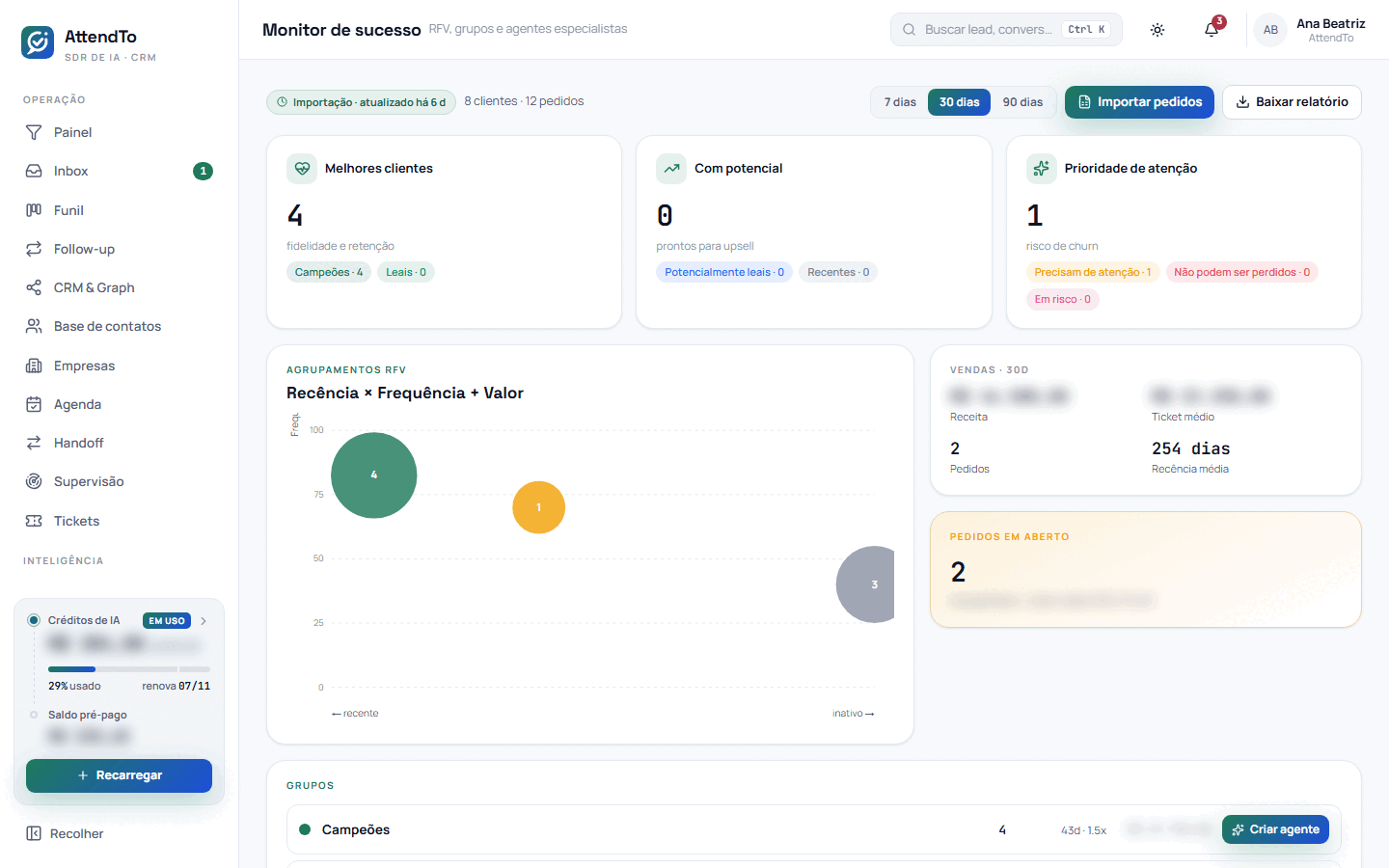The width and height of the screenshot is (1389, 868).
Task: Click the yellow bubble labeled 1
Action: [x=538, y=507]
